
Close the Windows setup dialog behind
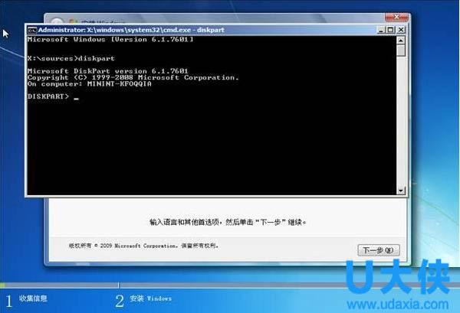[396, 17]
